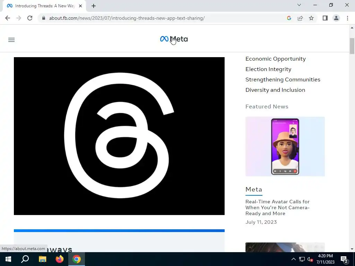This screenshot has height=266, width=355.
Task: Open Economic Opportunity link
Action: tap(276, 59)
